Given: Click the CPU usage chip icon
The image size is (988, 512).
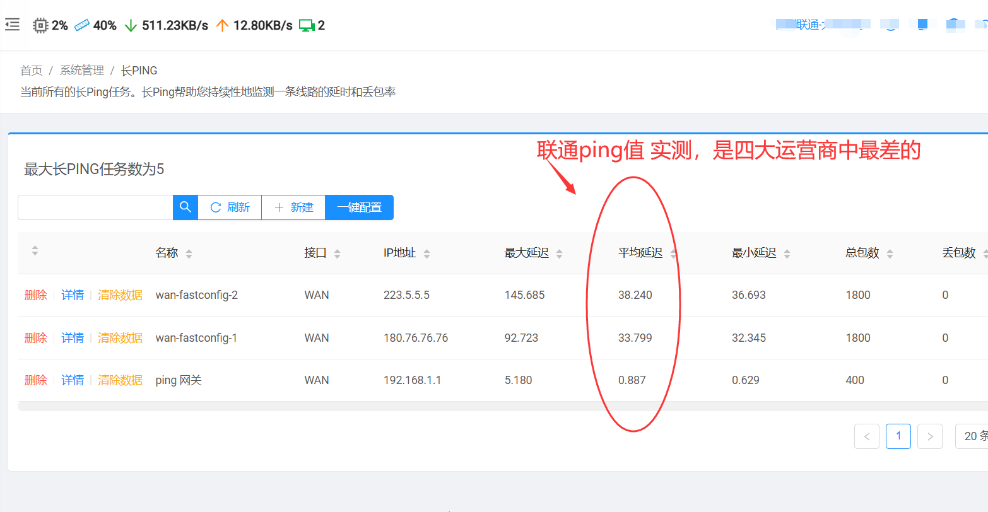Looking at the screenshot, I should 40,25.
